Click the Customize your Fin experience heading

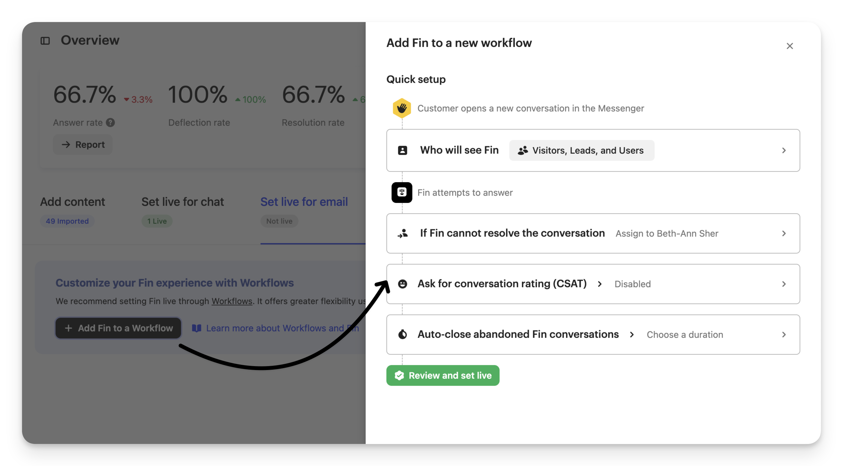[175, 282]
